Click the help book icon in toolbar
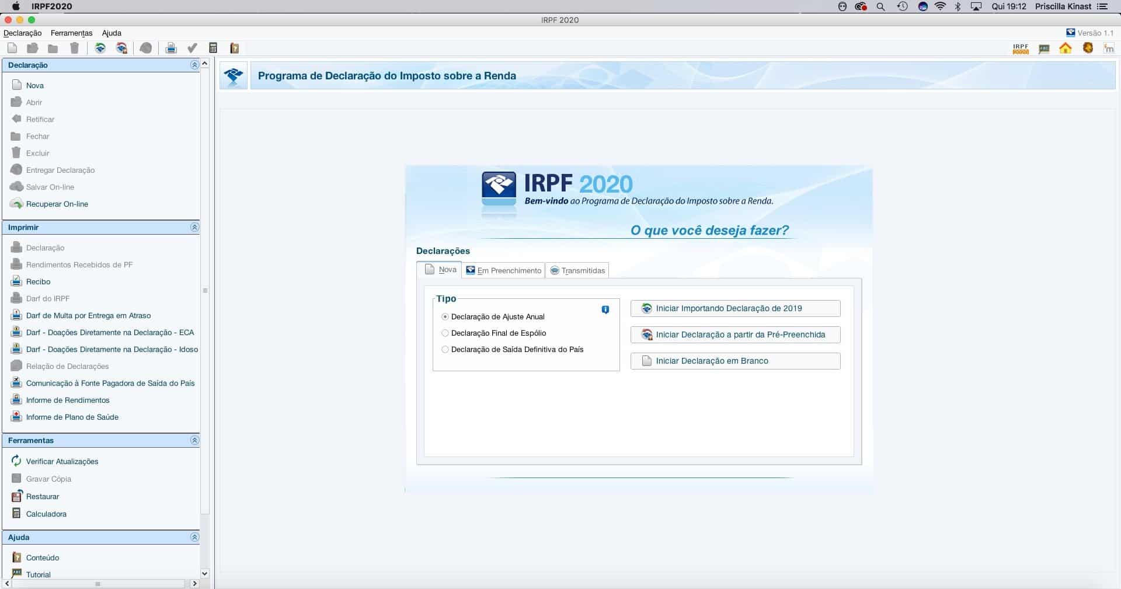The width and height of the screenshot is (1121, 589). click(235, 48)
